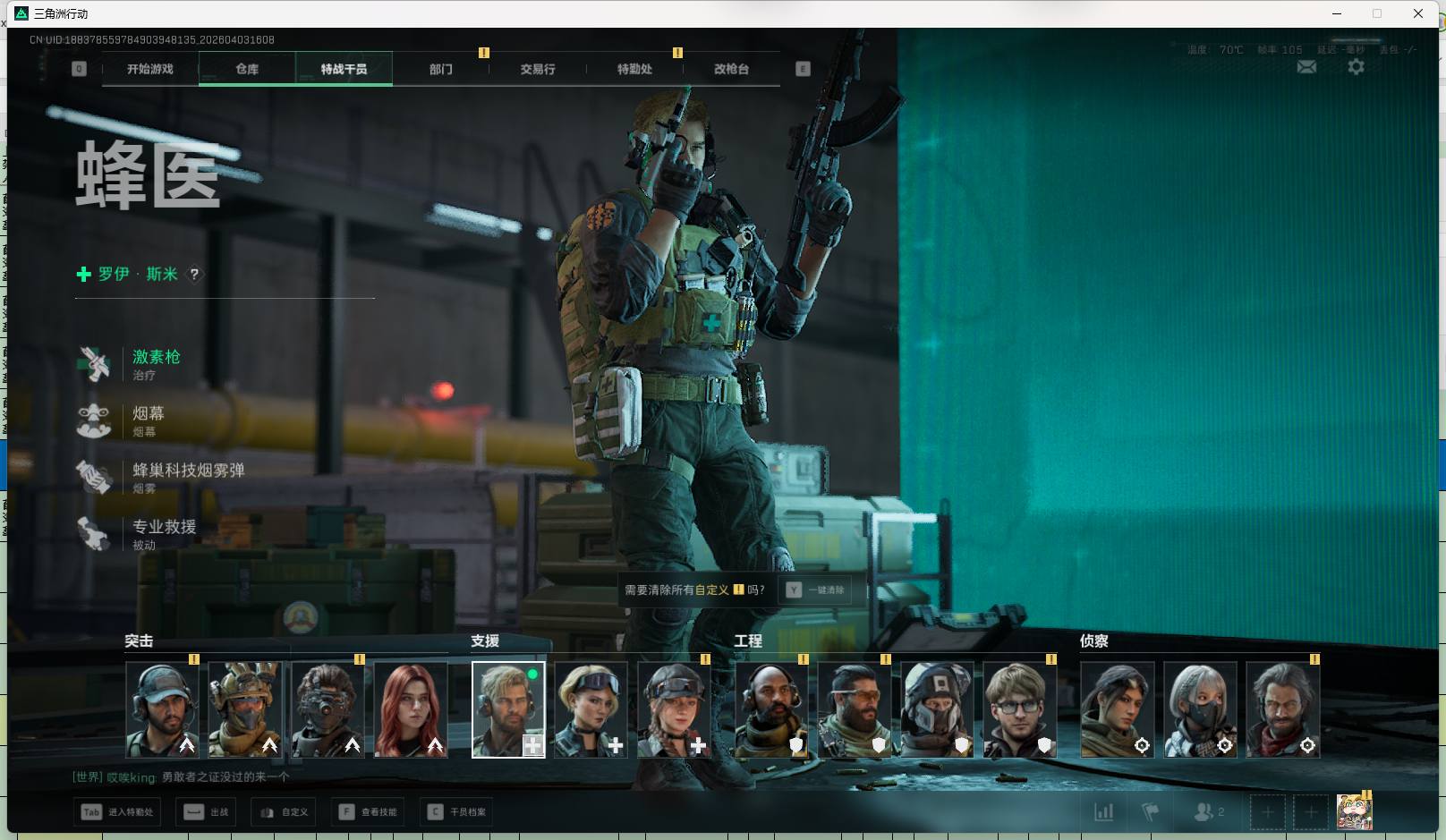Click the 出战 deploy button
Viewport: 1446px width, 840px height.
pos(206,812)
